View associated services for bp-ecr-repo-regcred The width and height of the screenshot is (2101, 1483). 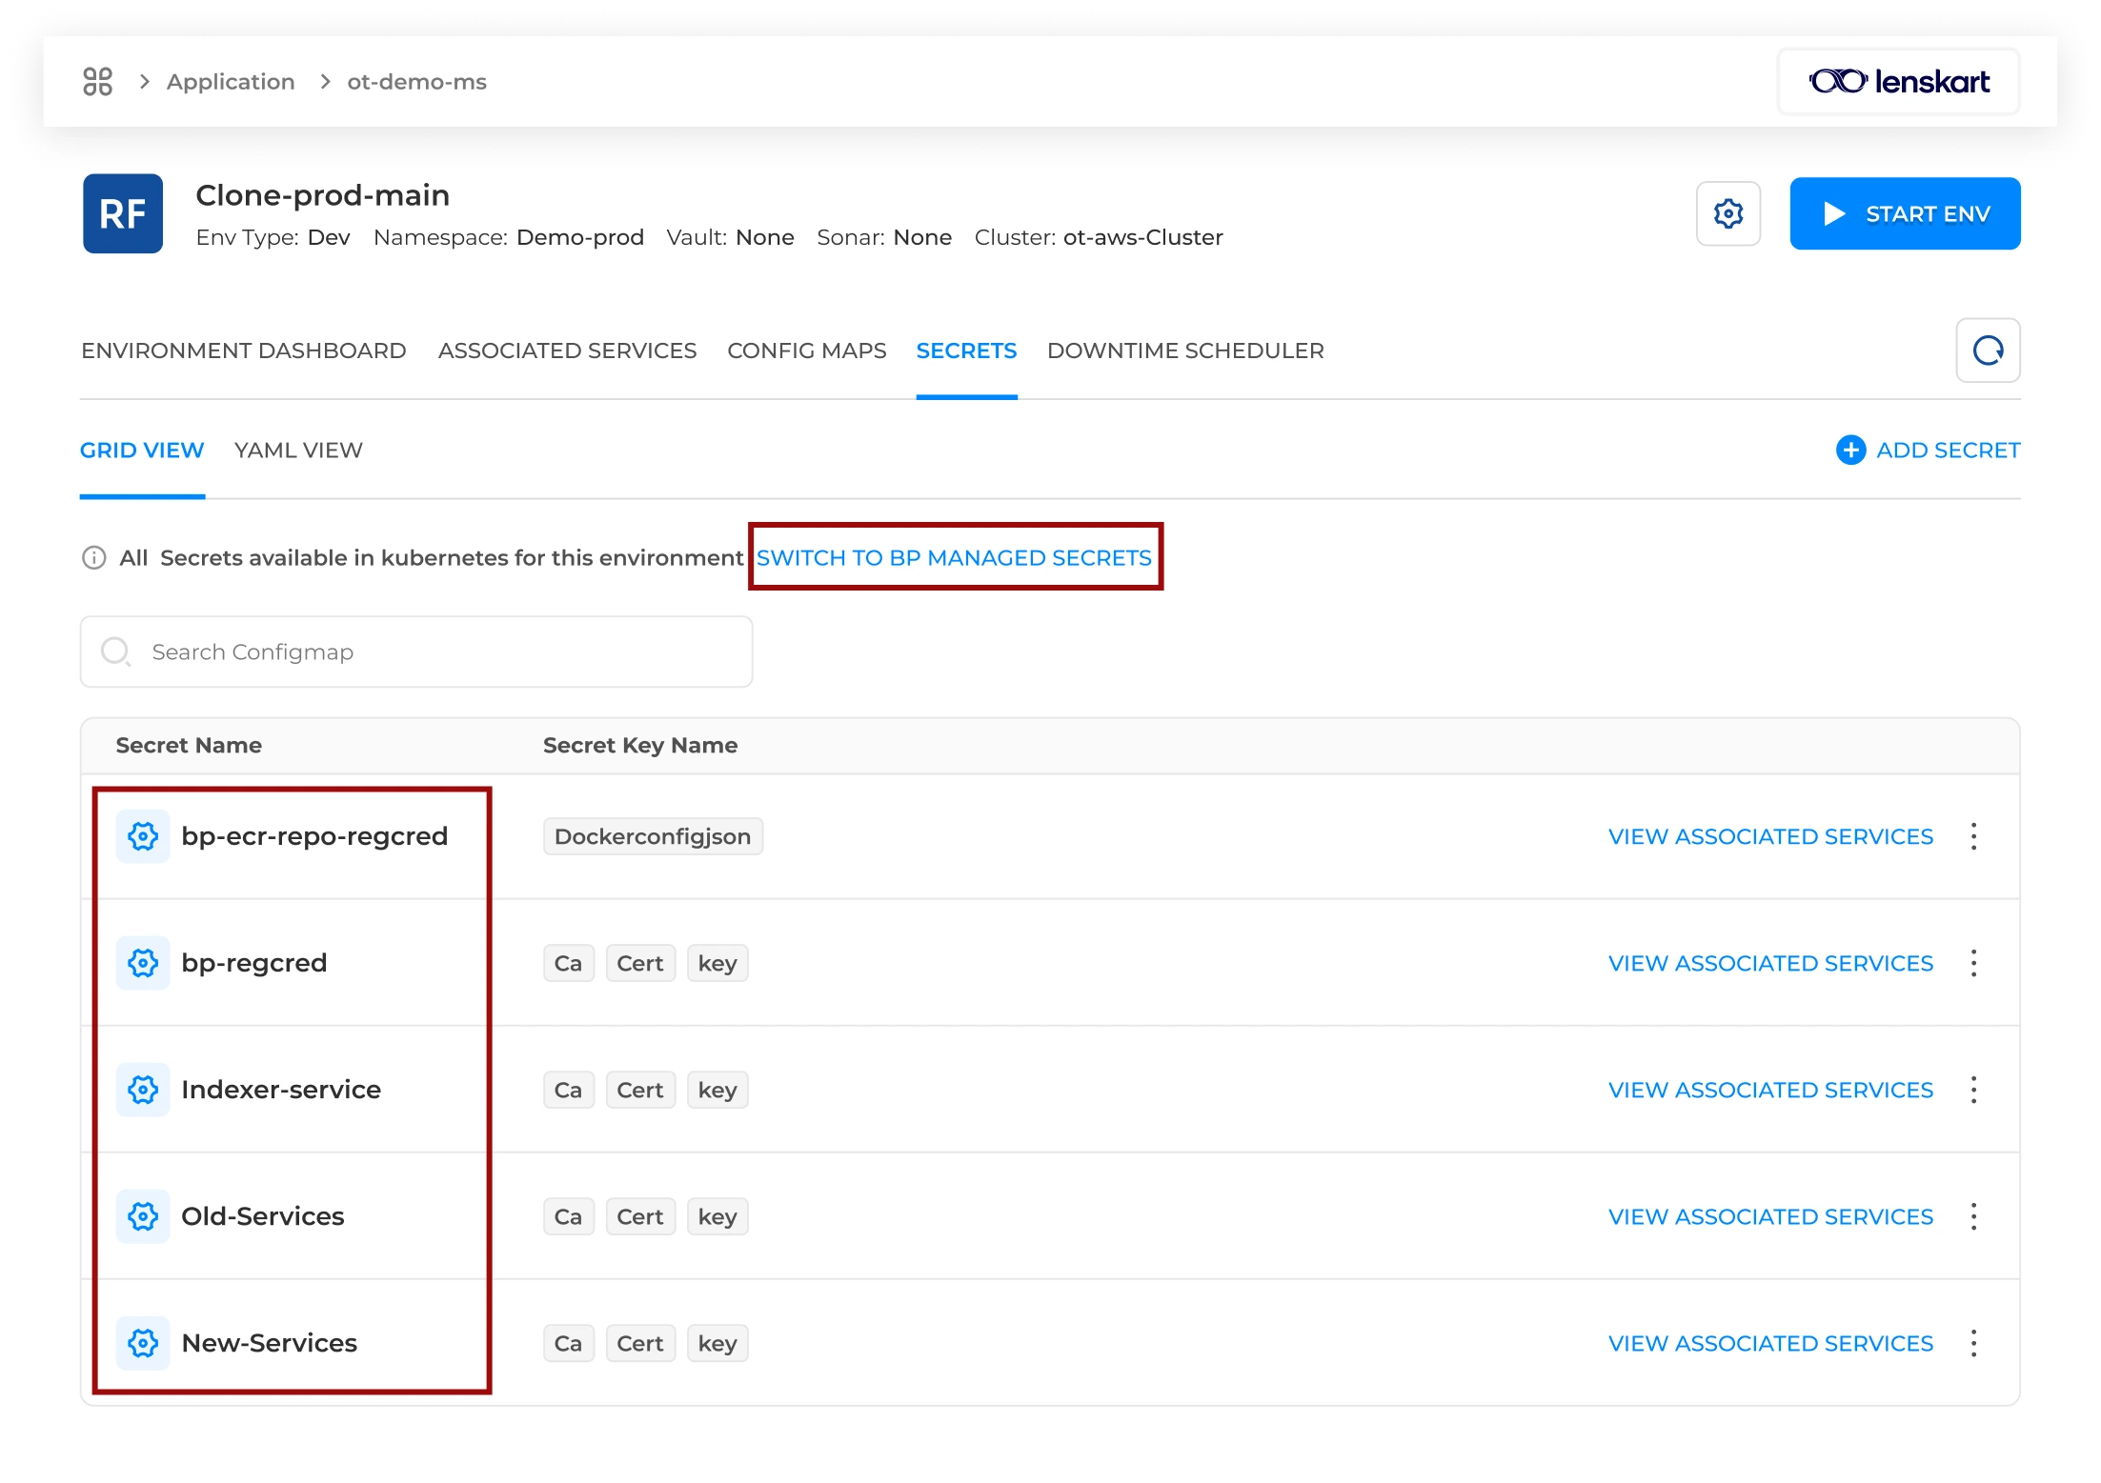(x=1770, y=836)
